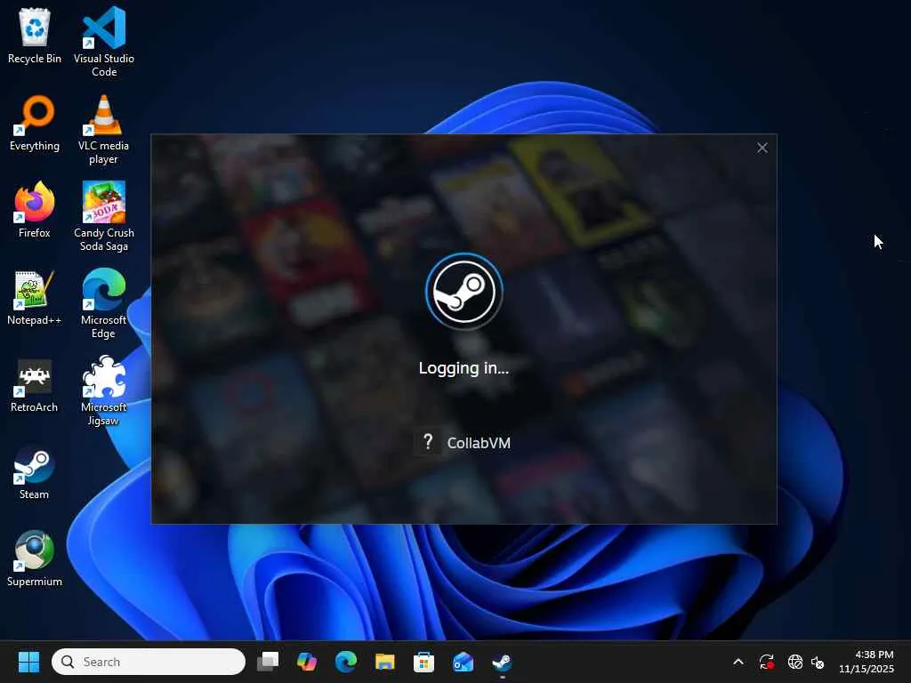
Task: Show hidden system tray icons
Action: click(x=738, y=662)
